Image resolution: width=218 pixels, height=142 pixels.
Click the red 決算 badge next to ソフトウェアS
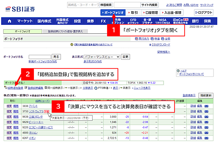point(47,111)
